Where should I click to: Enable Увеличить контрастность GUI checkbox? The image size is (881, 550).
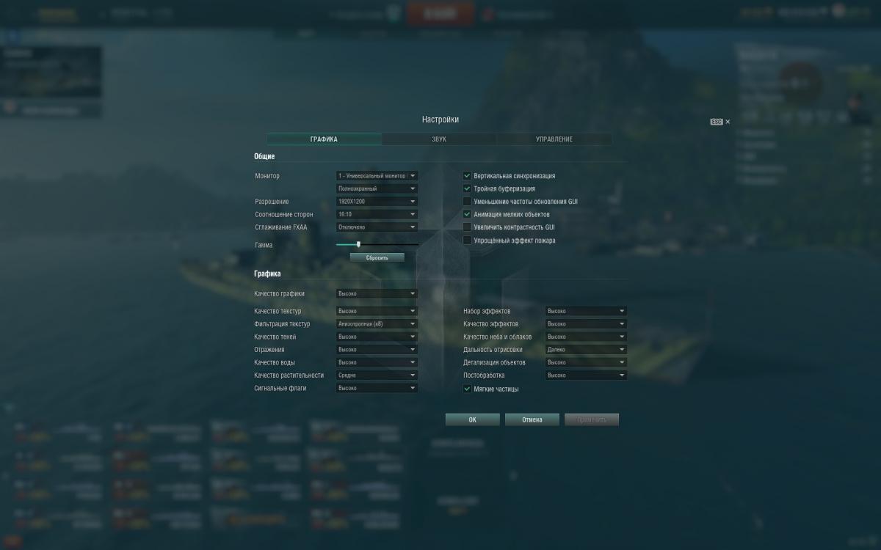(467, 227)
